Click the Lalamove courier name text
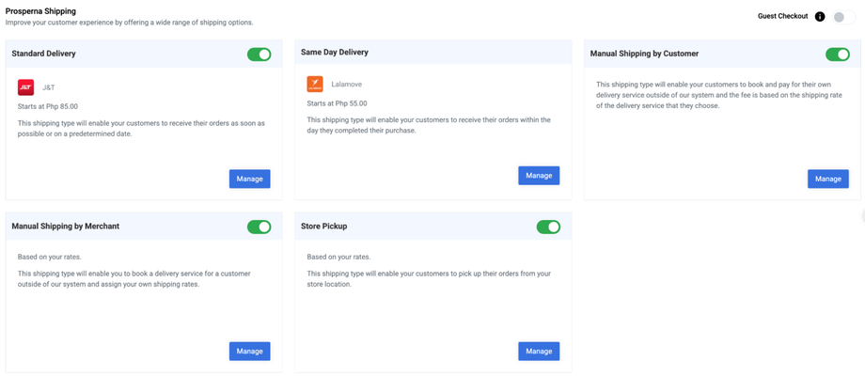Viewport: 865px width, 376px height. [346, 85]
